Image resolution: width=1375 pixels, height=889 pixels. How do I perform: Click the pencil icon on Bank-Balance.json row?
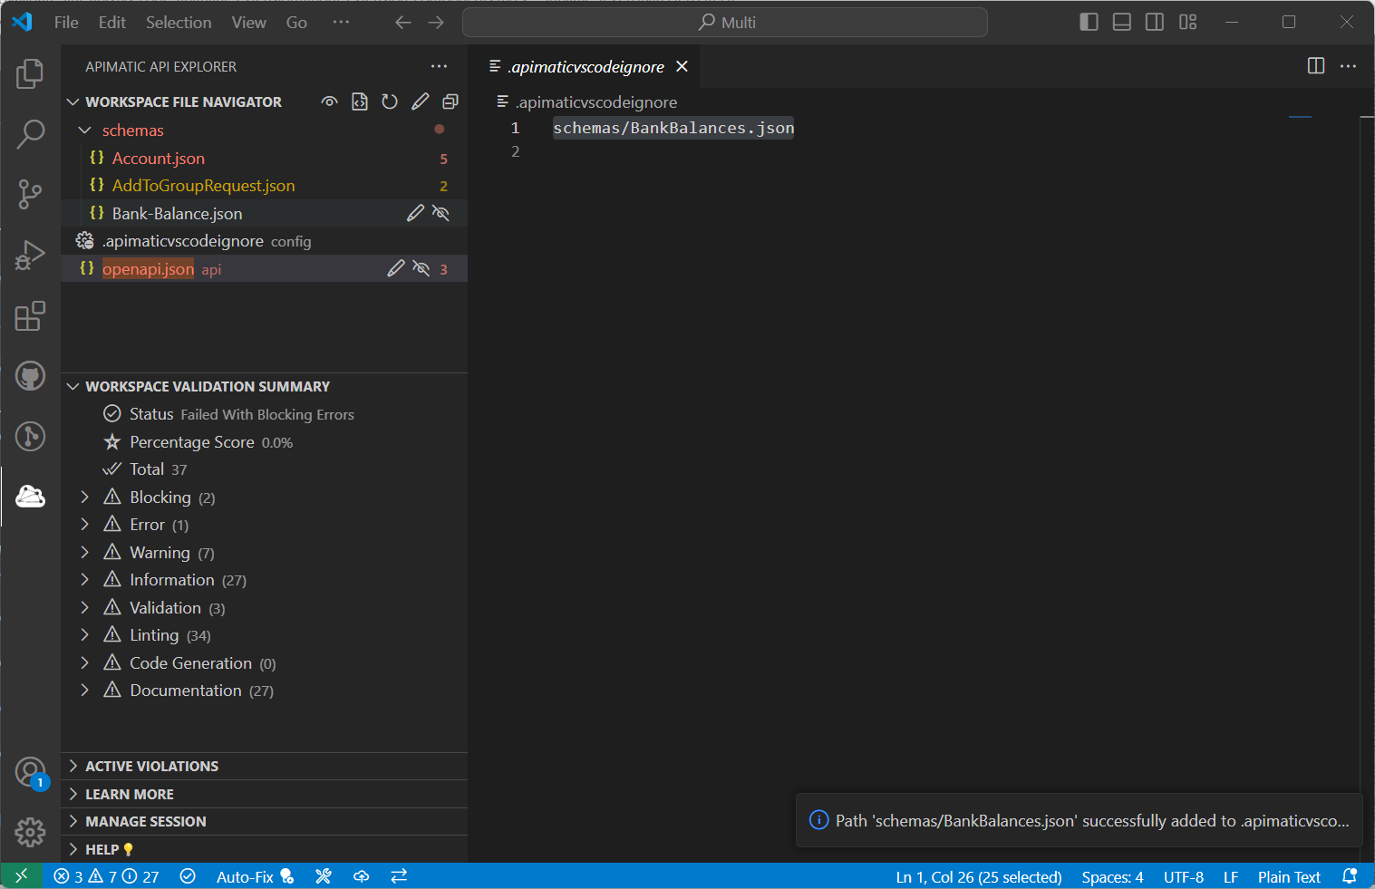click(415, 213)
